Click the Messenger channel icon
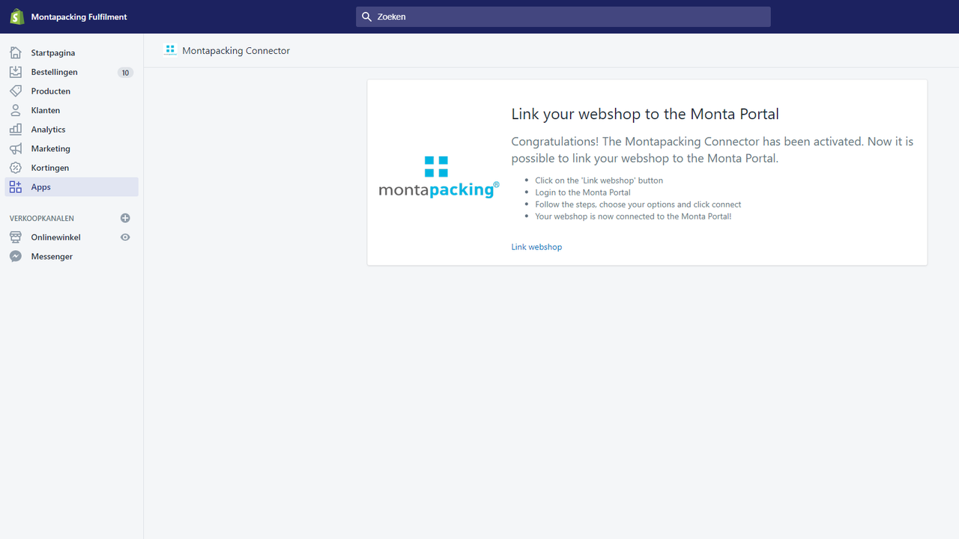The width and height of the screenshot is (959, 539). coord(15,256)
